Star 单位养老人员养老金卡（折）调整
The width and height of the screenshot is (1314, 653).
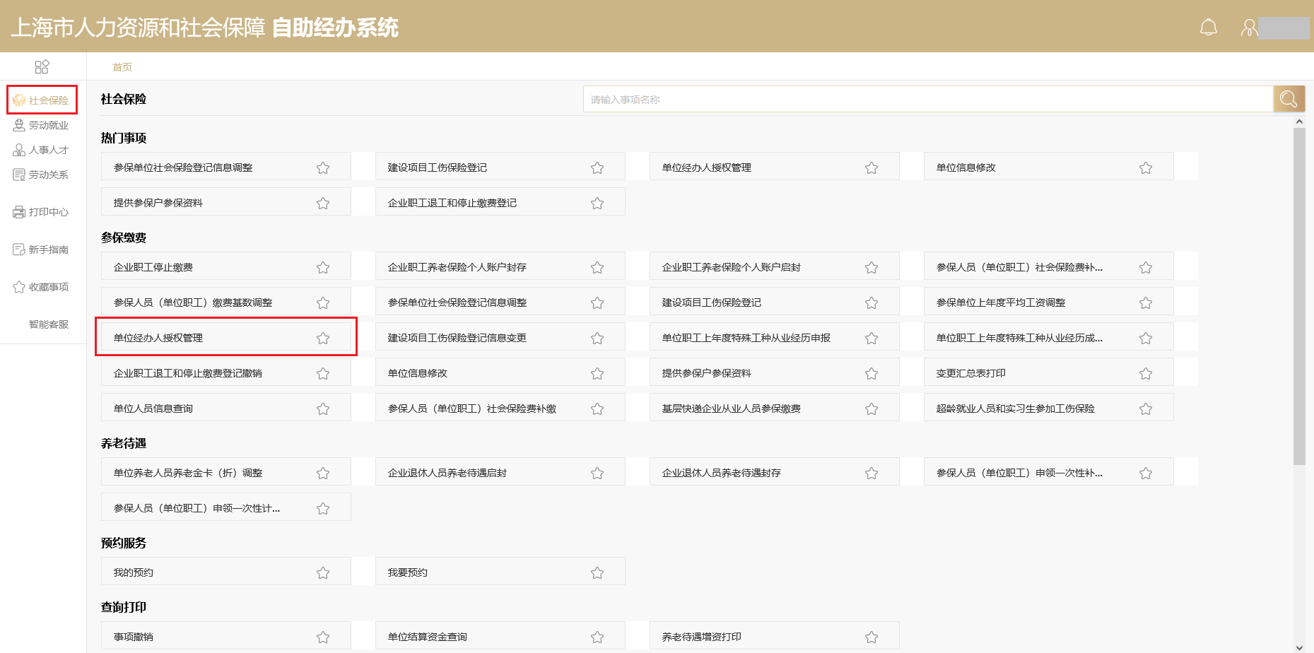coord(323,473)
